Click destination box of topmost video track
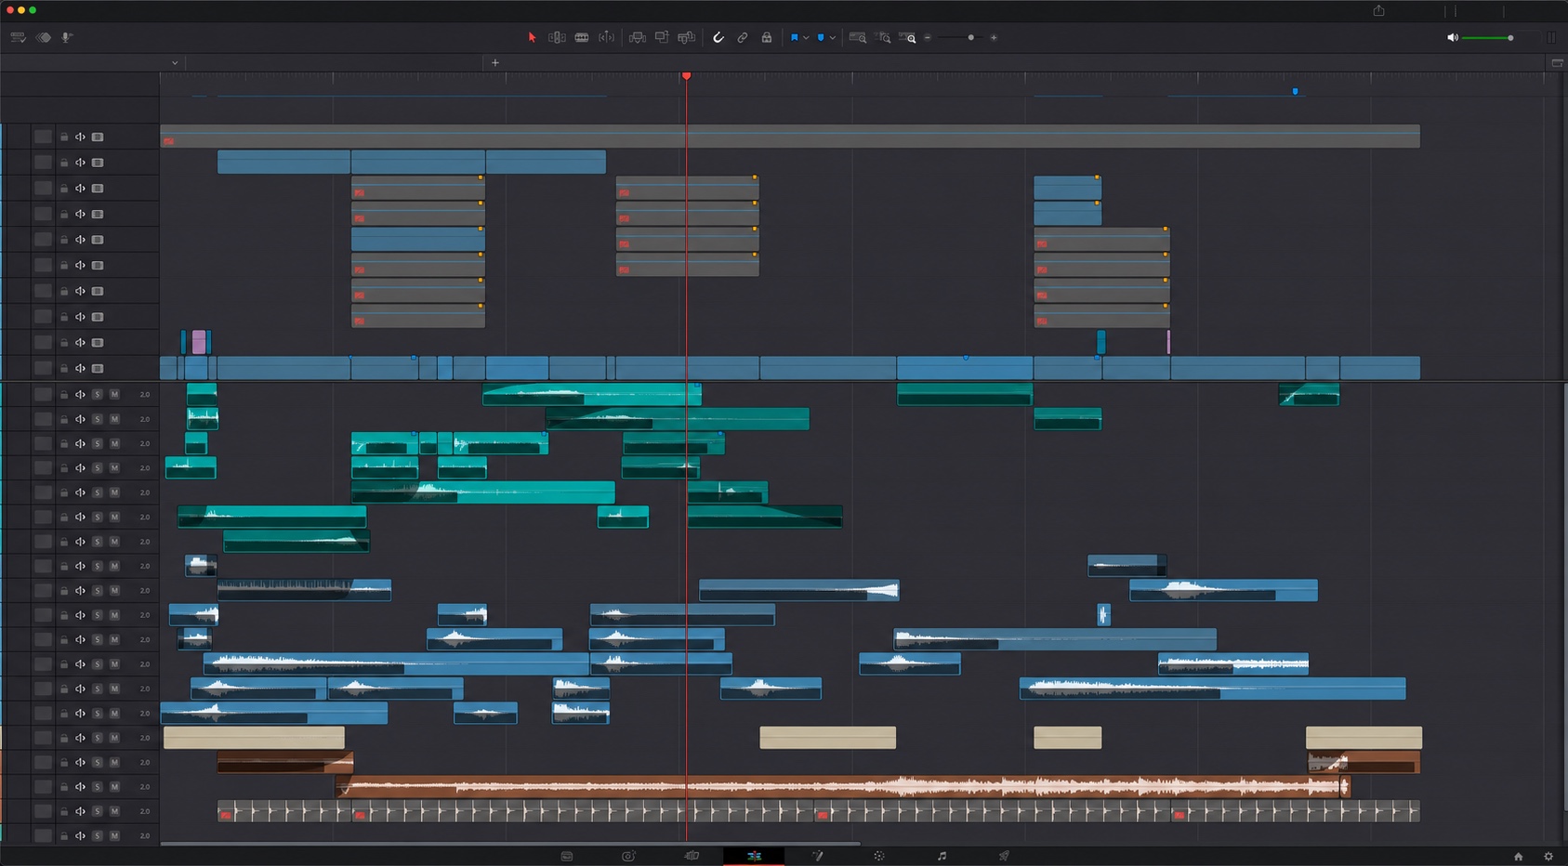1568x866 pixels. click(x=43, y=137)
